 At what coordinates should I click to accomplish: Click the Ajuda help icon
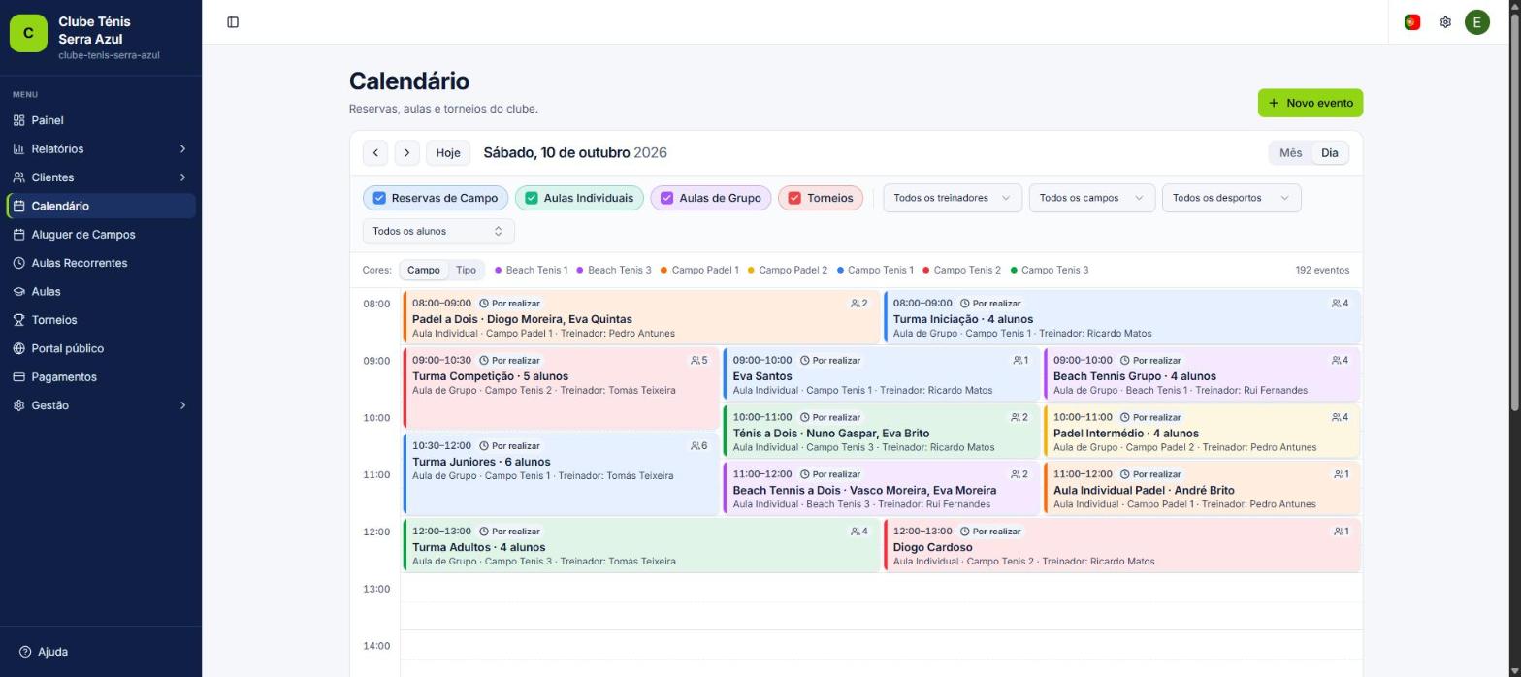pos(25,652)
